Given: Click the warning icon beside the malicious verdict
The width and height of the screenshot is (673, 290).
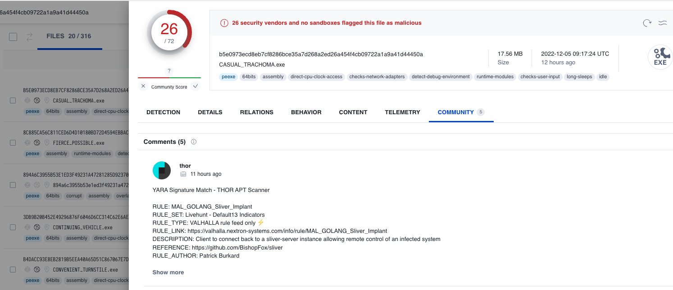Looking at the screenshot, I should pos(224,22).
